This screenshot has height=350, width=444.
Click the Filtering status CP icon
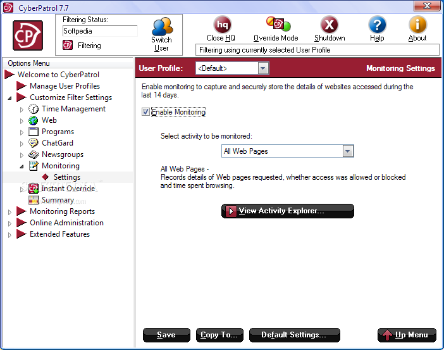coord(68,45)
